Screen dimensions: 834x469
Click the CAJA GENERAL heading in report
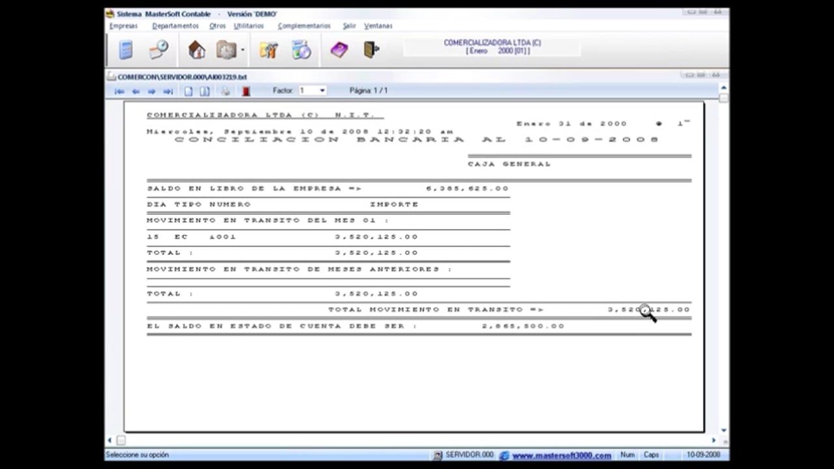pos(510,164)
